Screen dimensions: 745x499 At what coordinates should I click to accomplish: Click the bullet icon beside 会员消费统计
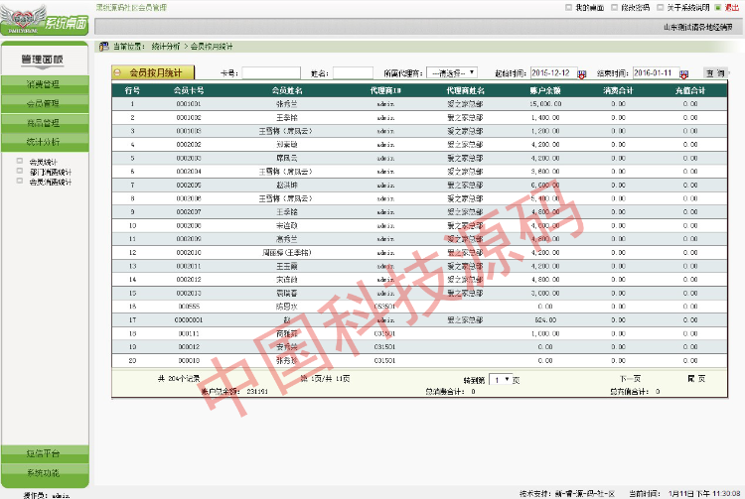pyautogui.click(x=20, y=181)
